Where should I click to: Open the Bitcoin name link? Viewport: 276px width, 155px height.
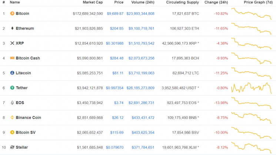tap(22, 14)
